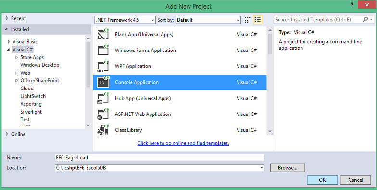
Task: Select the Blank App template icon
Action: pyautogui.click(x=103, y=34)
